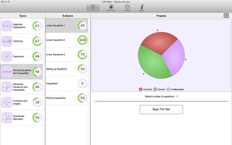
Task: Select Advanced Equations and Inequalities label
Action: (20, 87)
